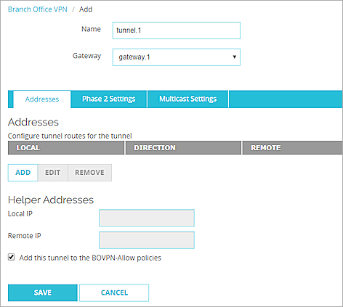Click the Remote IP helper address field
Screen dimensions: 343x307
[147, 240]
